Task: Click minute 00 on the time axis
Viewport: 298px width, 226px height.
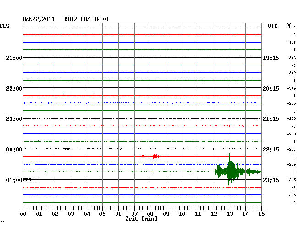Action: (x=23, y=214)
